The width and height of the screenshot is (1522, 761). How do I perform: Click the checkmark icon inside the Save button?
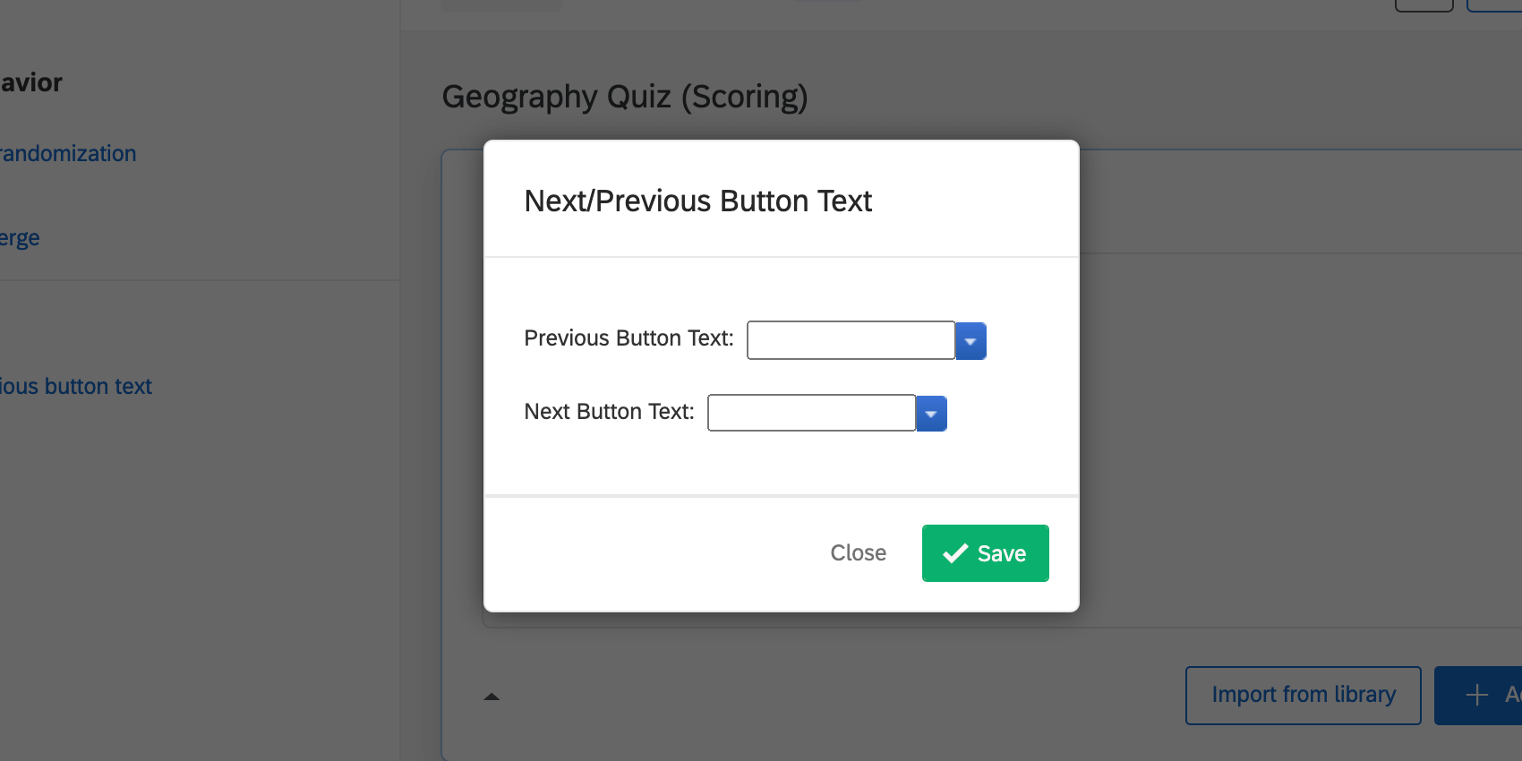(955, 552)
